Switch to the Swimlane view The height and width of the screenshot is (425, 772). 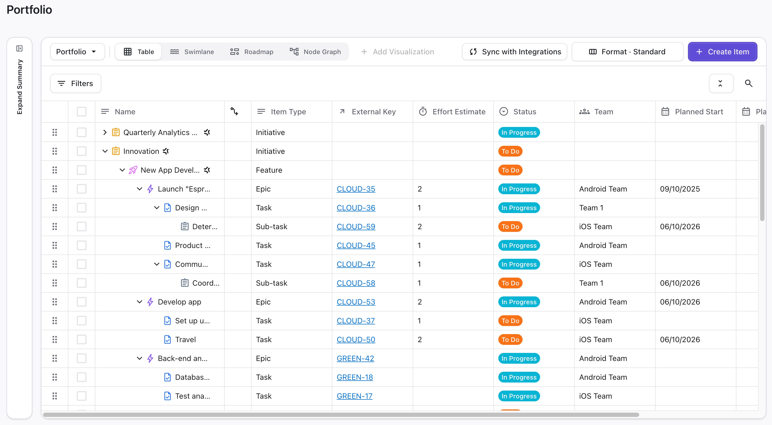coord(192,52)
